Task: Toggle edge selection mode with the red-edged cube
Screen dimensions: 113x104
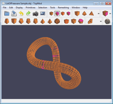Action: pyautogui.click(x=63, y=13)
